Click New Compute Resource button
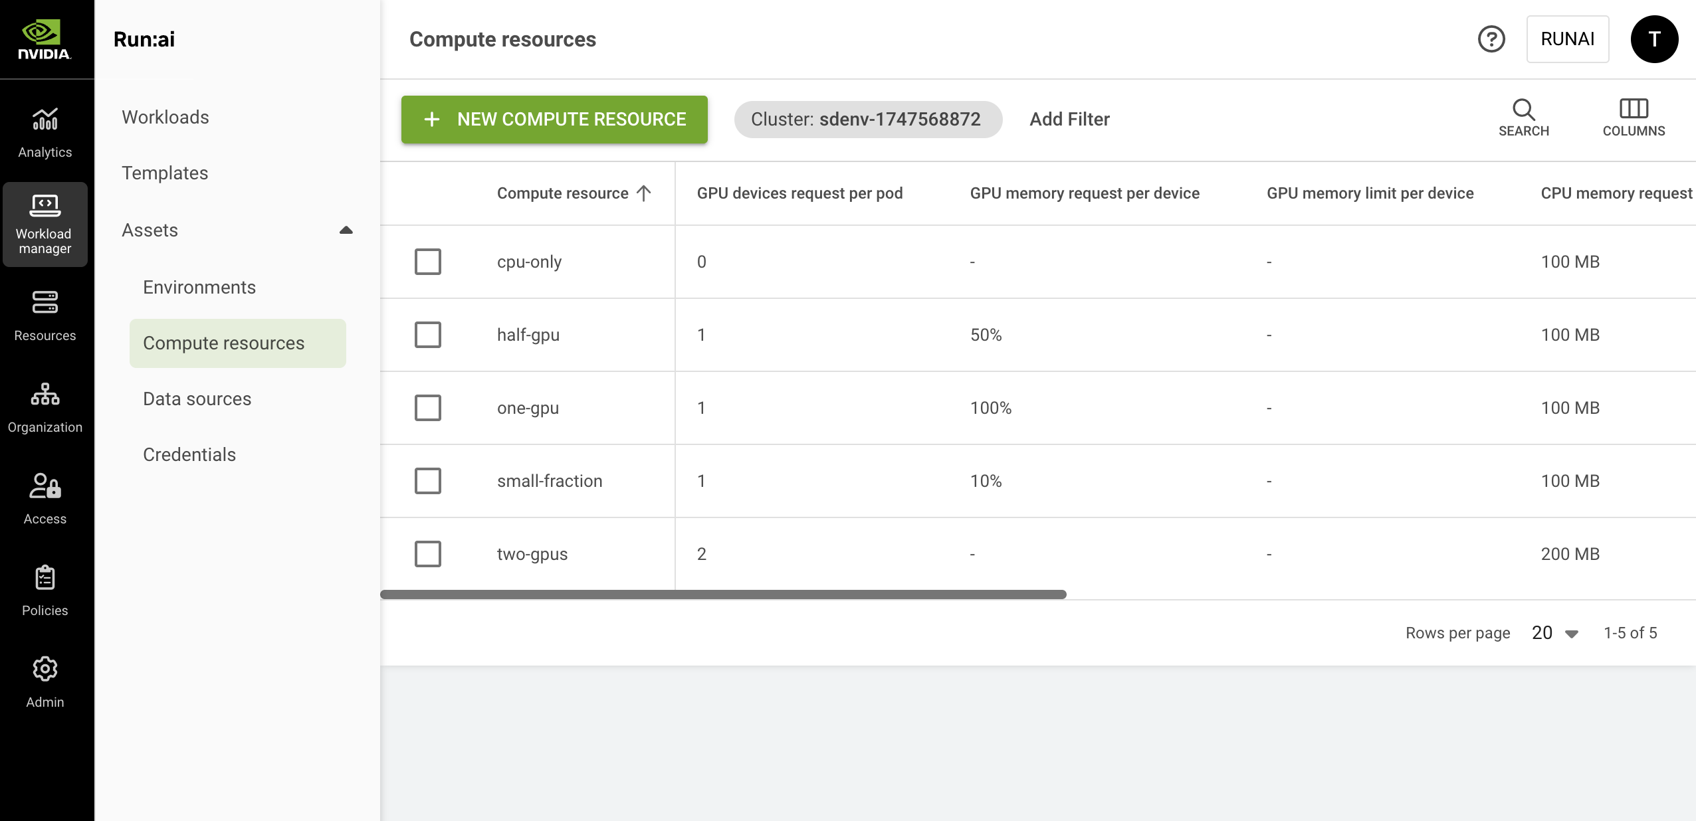 point(554,120)
